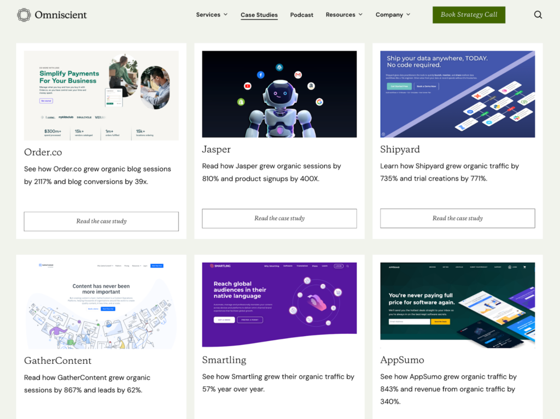Expand the Company dropdown chevron
The height and width of the screenshot is (419, 560).
tap(408, 15)
